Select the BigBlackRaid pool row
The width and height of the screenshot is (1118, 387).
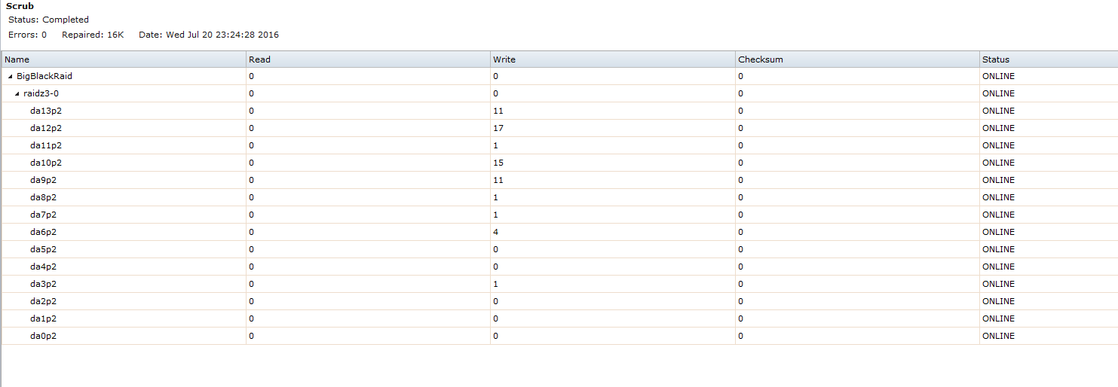[x=559, y=76]
